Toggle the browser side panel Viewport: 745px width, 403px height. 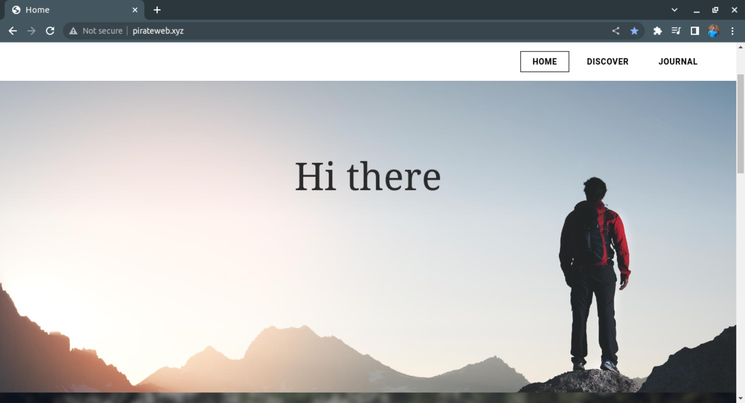[695, 31]
